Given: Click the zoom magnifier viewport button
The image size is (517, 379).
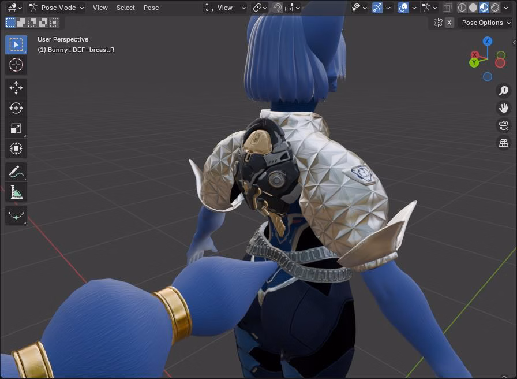Looking at the screenshot, I should tap(504, 90).
